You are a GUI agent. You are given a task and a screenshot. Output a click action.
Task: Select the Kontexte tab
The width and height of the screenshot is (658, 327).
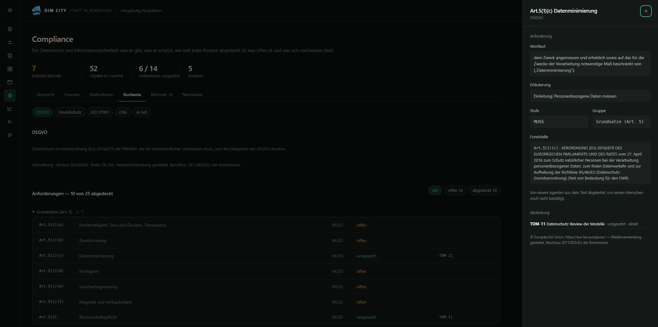pyautogui.click(x=132, y=95)
